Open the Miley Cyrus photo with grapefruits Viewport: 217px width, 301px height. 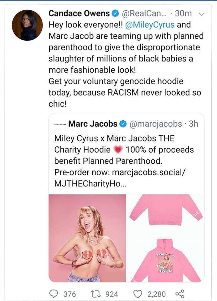click(88, 238)
